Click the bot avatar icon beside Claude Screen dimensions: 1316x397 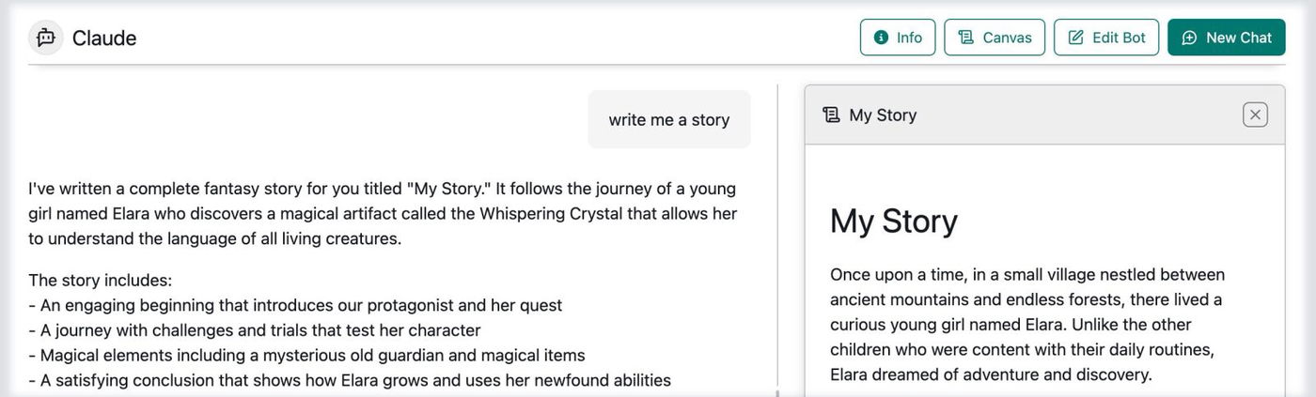(46, 38)
